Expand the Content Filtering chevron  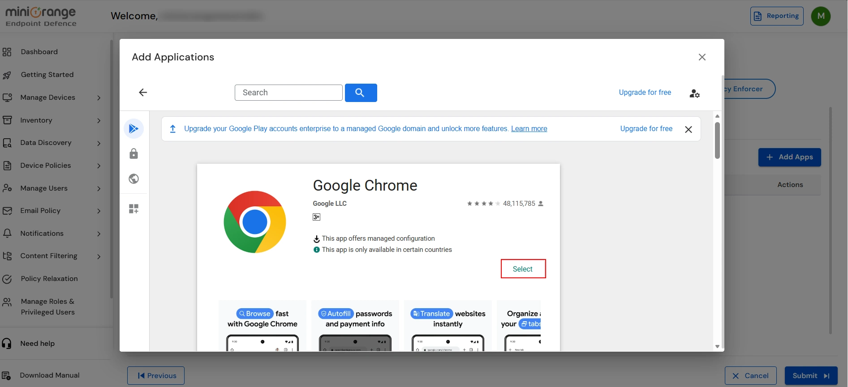point(99,256)
